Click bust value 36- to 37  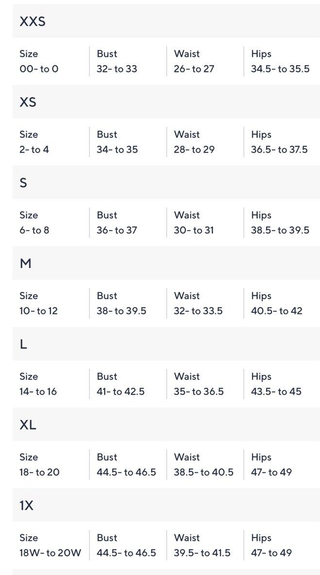tap(117, 230)
